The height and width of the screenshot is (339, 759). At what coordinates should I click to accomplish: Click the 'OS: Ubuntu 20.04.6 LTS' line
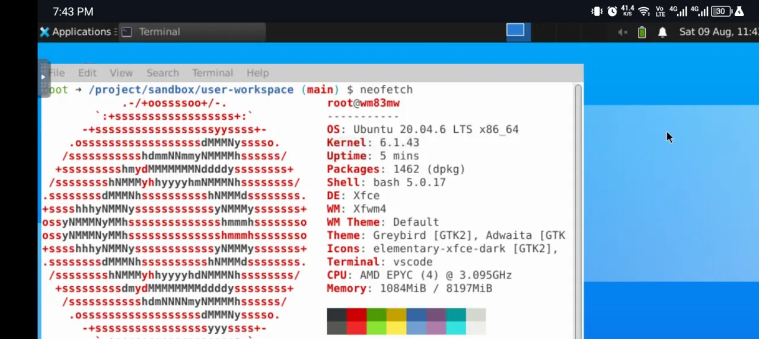click(x=423, y=129)
